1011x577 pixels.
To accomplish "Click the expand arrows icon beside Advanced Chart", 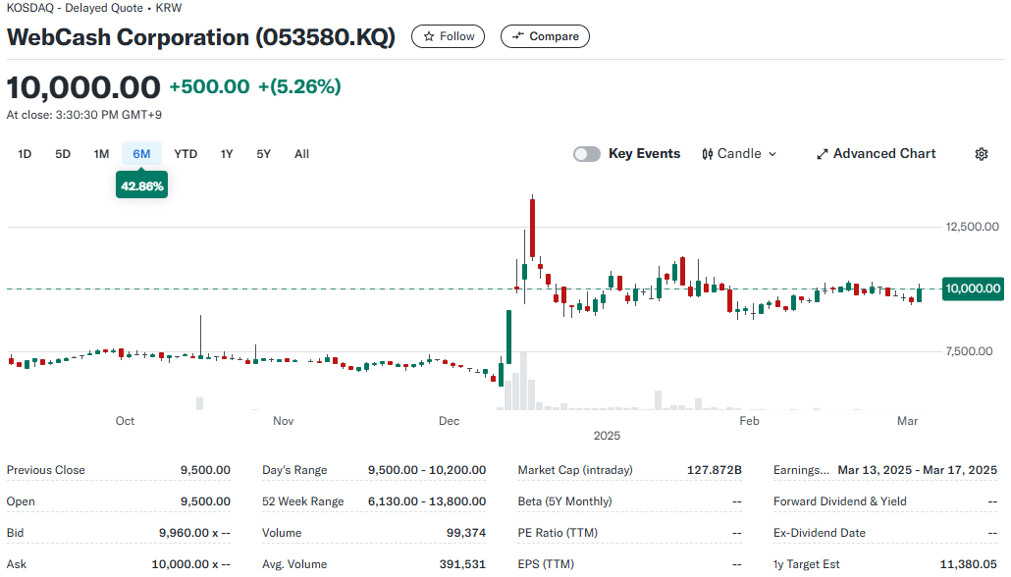I will (823, 154).
